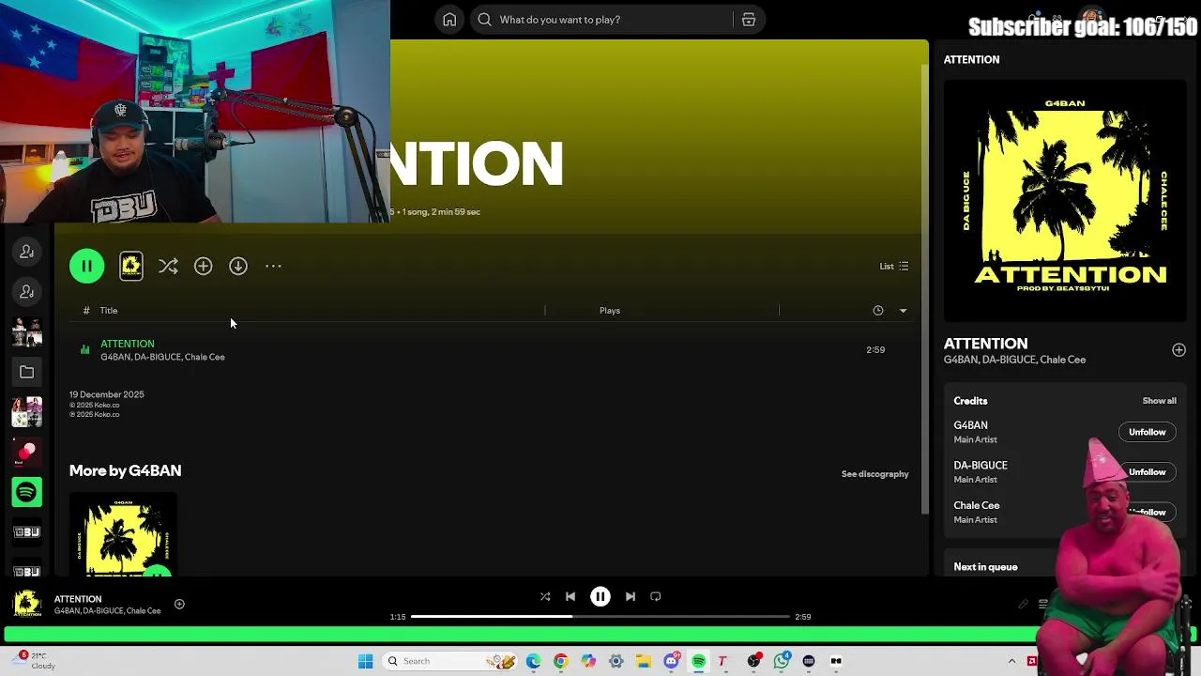Click the Windows taskbar Search box
1201x676 pixels.
pyautogui.click(x=451, y=662)
